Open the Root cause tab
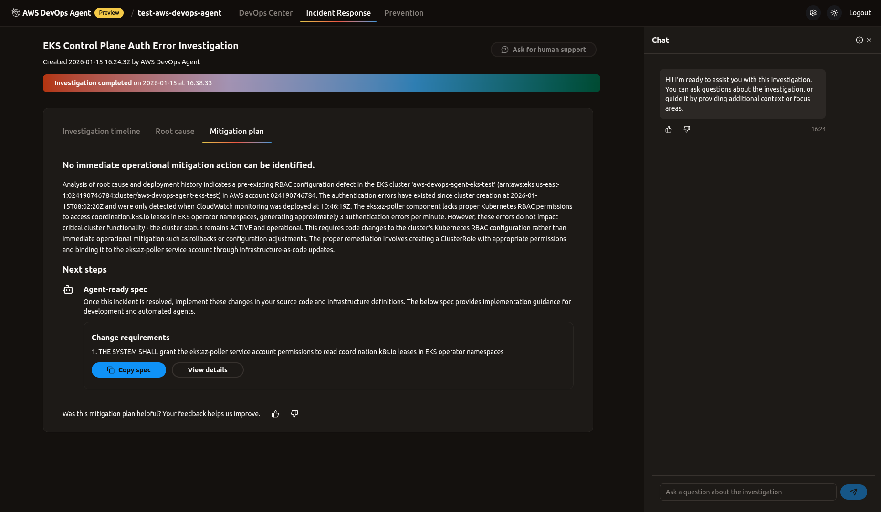 pos(175,131)
